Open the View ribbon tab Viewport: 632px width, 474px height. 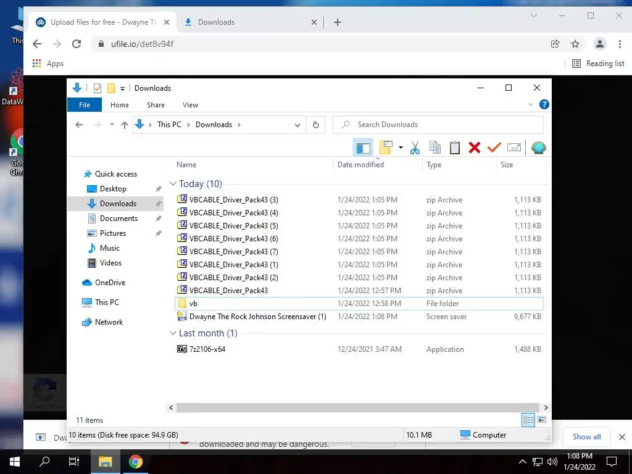190,105
